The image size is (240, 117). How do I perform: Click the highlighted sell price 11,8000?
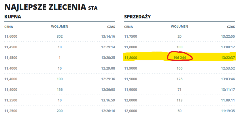coord(131,58)
